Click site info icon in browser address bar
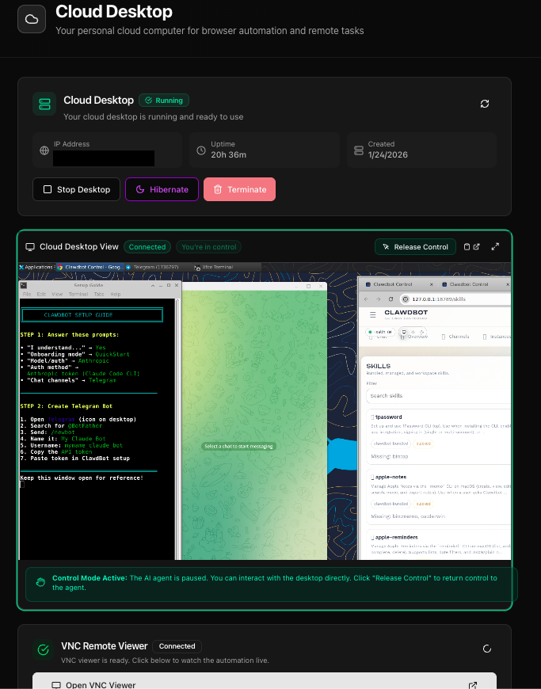The image size is (541, 689). (x=406, y=299)
